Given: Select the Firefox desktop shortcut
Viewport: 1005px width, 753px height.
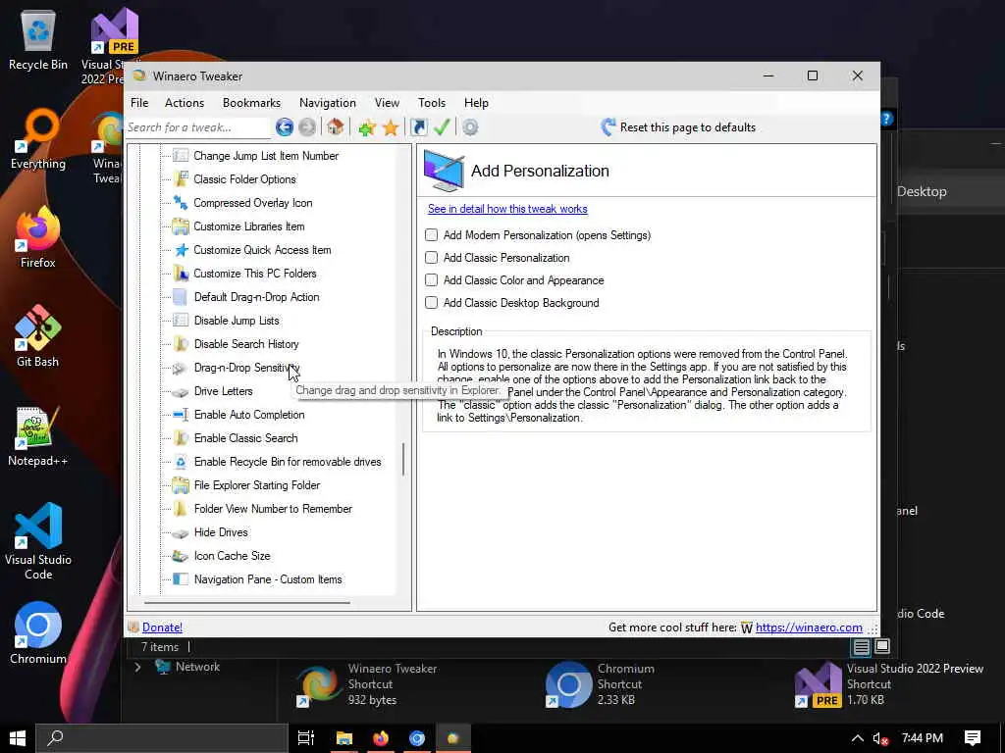Looking at the screenshot, I should click(x=38, y=237).
